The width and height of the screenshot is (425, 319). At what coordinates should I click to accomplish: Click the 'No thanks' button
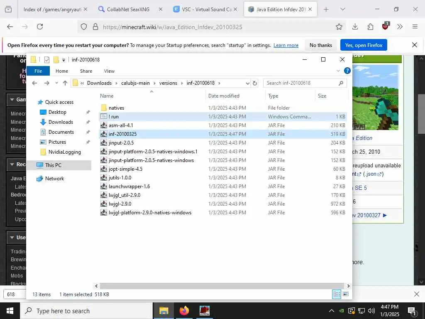click(x=321, y=45)
